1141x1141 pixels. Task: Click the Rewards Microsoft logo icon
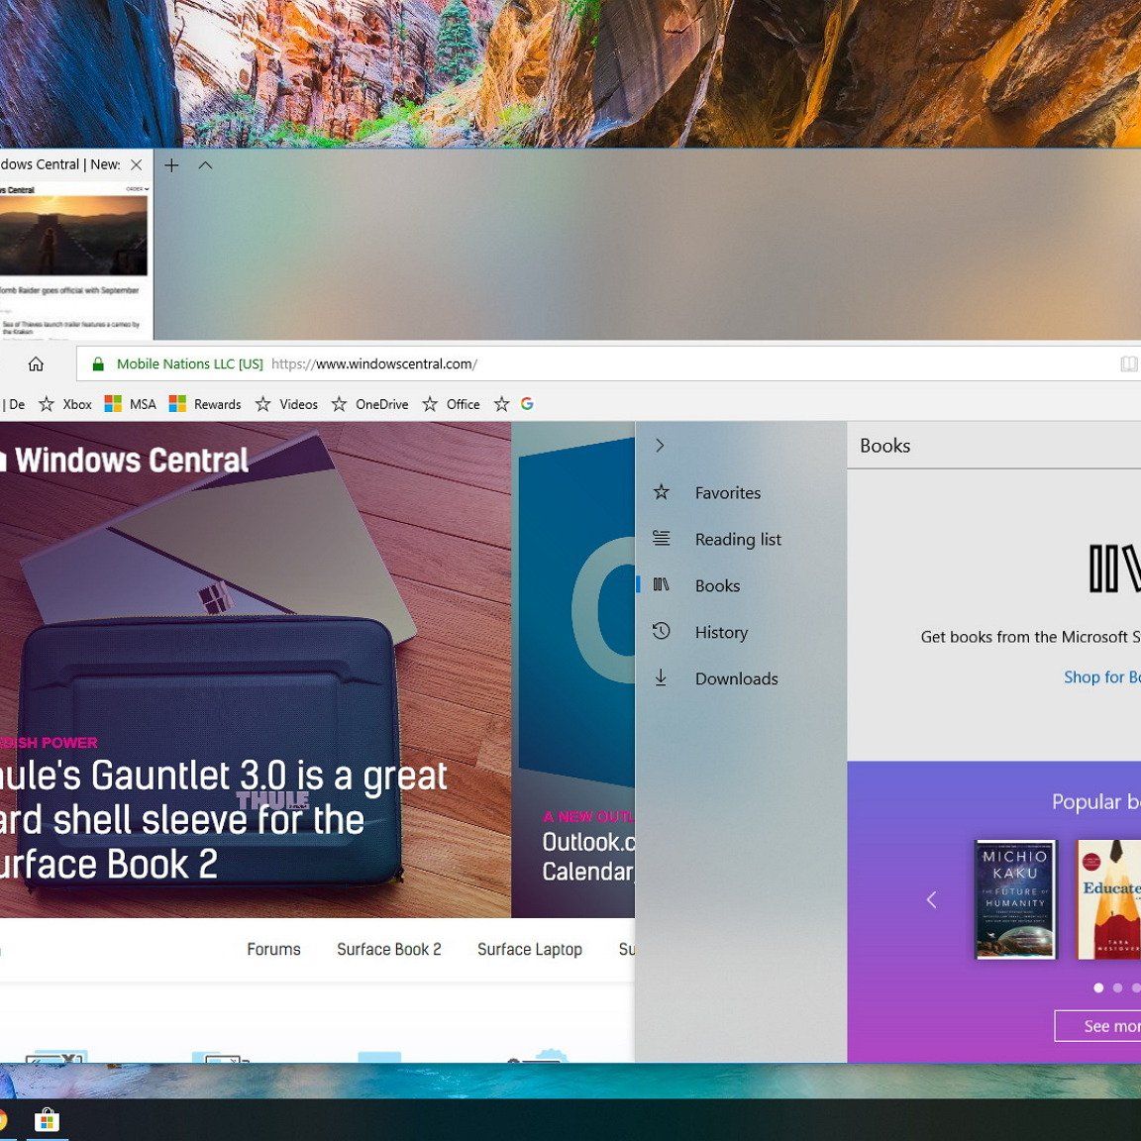177,404
